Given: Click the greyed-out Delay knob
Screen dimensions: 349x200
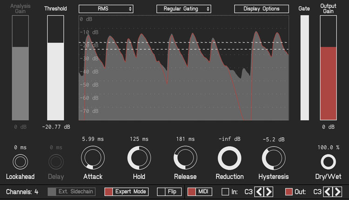Looking at the screenshot, I should tap(56, 162).
